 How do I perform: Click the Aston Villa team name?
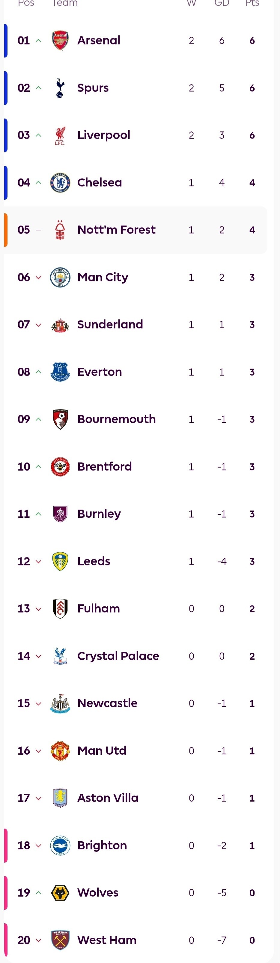[108, 798]
